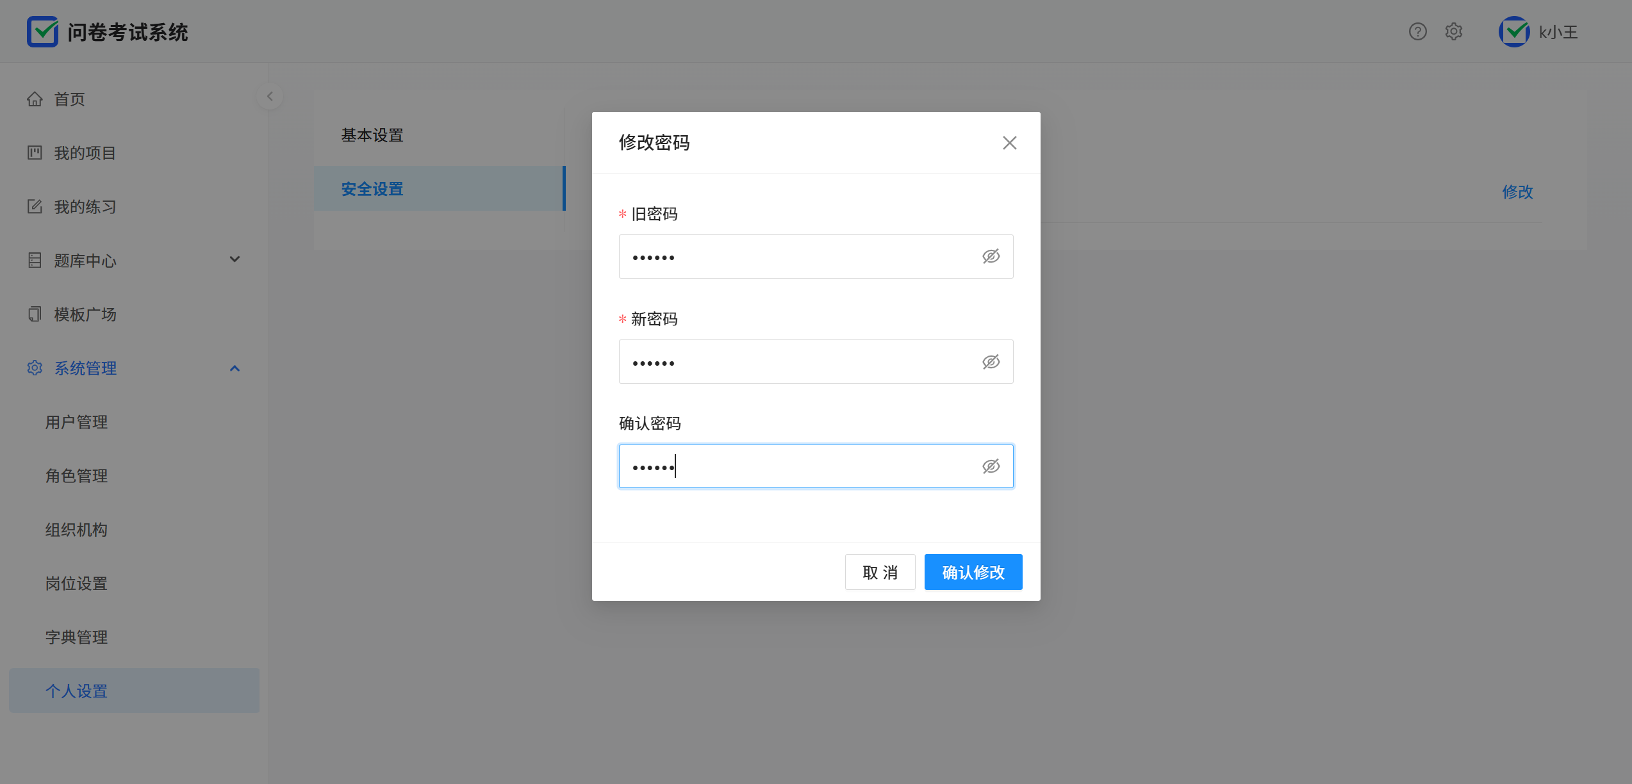This screenshot has height=784, width=1632.
Task: Open the 用户管理 menu item
Action: (x=76, y=422)
